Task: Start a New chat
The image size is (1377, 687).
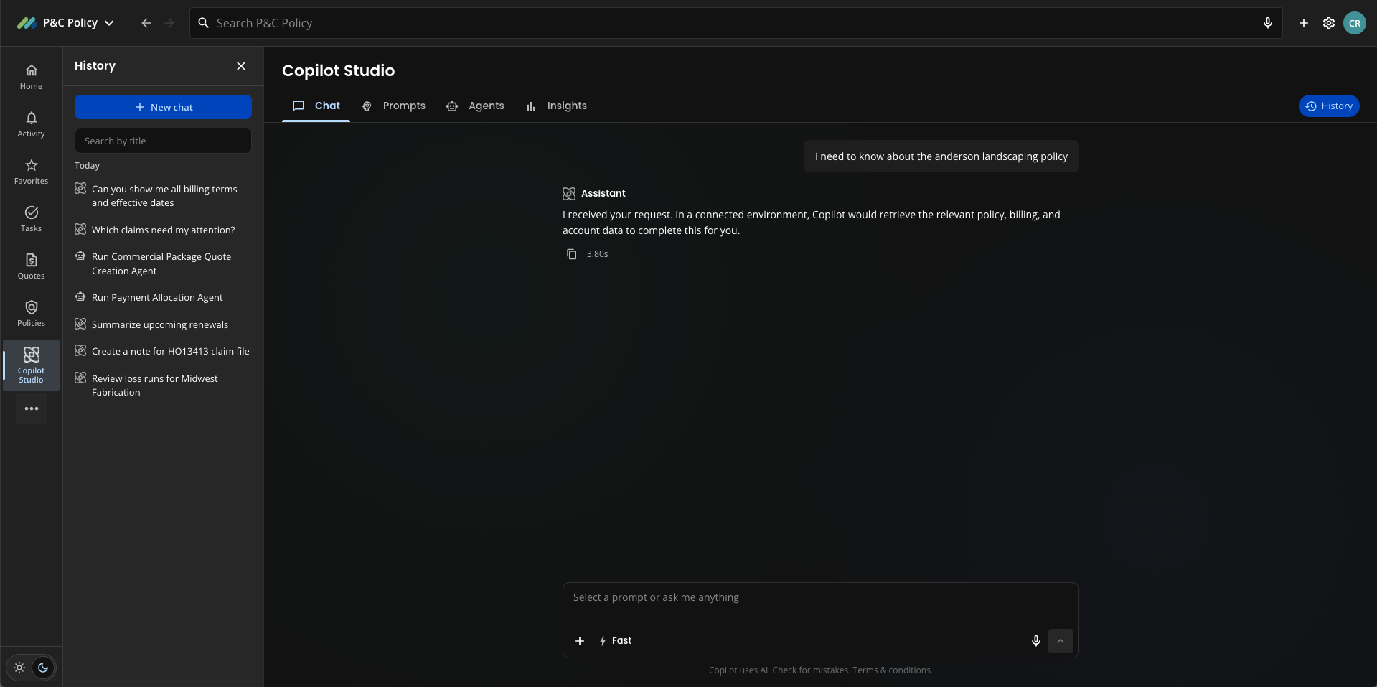Action: pos(163,107)
